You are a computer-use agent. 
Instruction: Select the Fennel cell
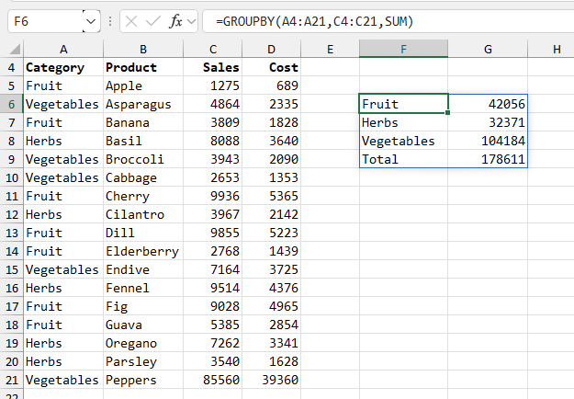[x=143, y=288]
